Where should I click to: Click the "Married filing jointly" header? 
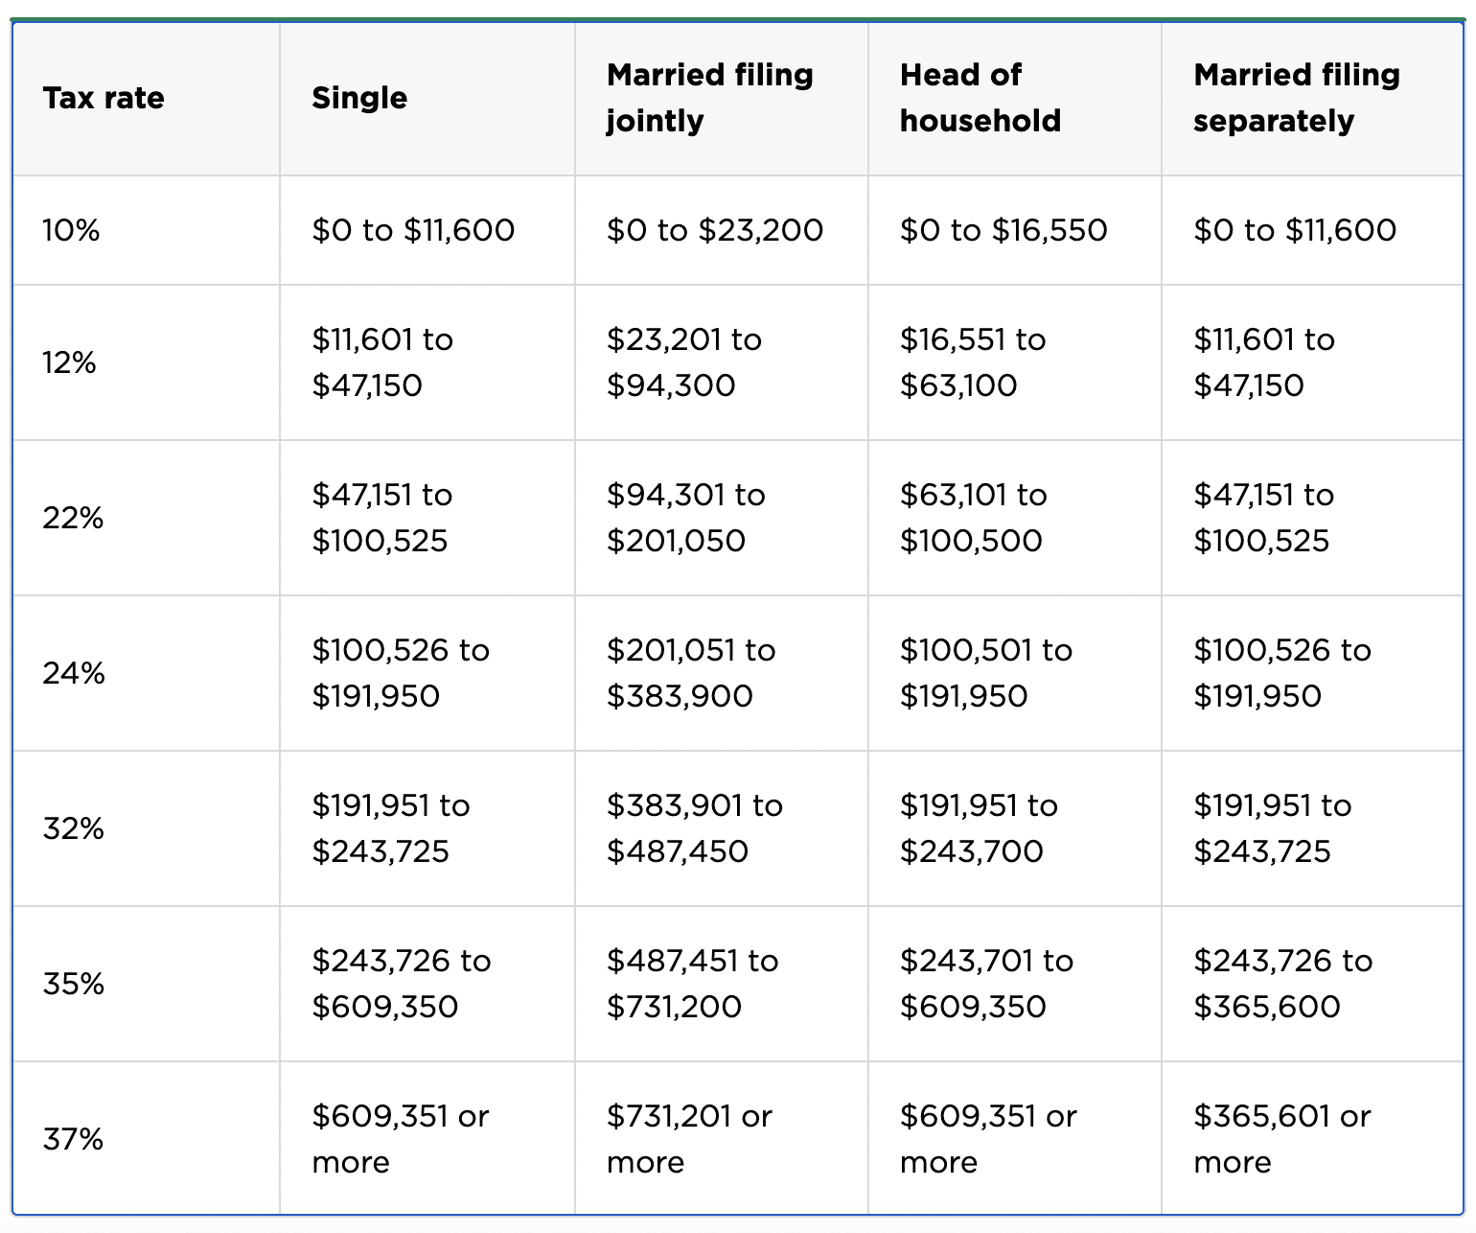click(710, 98)
